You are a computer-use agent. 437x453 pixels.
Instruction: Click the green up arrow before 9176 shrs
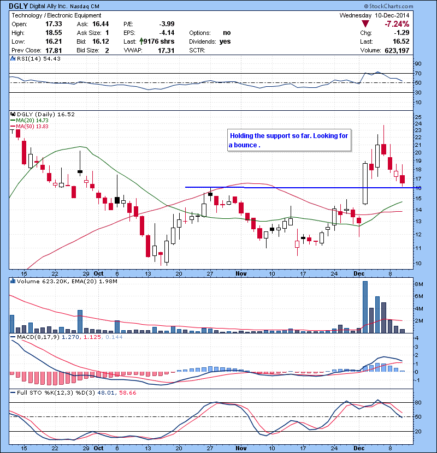click(141, 41)
